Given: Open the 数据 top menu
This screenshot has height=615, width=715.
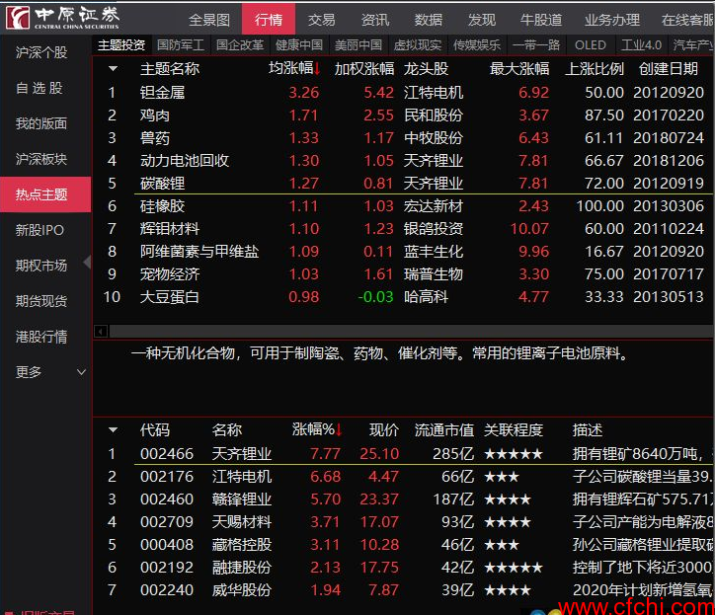Looking at the screenshot, I should tap(429, 20).
